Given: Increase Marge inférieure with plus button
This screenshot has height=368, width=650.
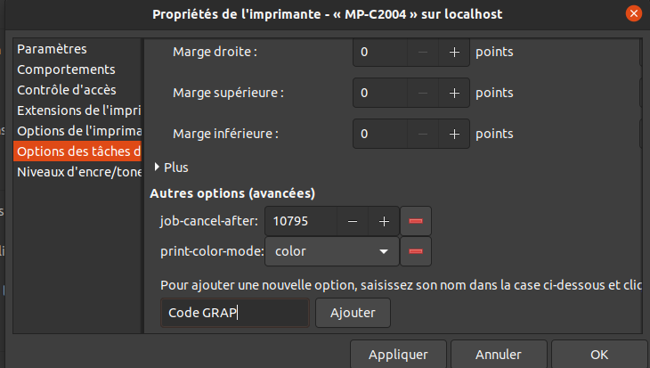Looking at the screenshot, I should click(x=454, y=134).
